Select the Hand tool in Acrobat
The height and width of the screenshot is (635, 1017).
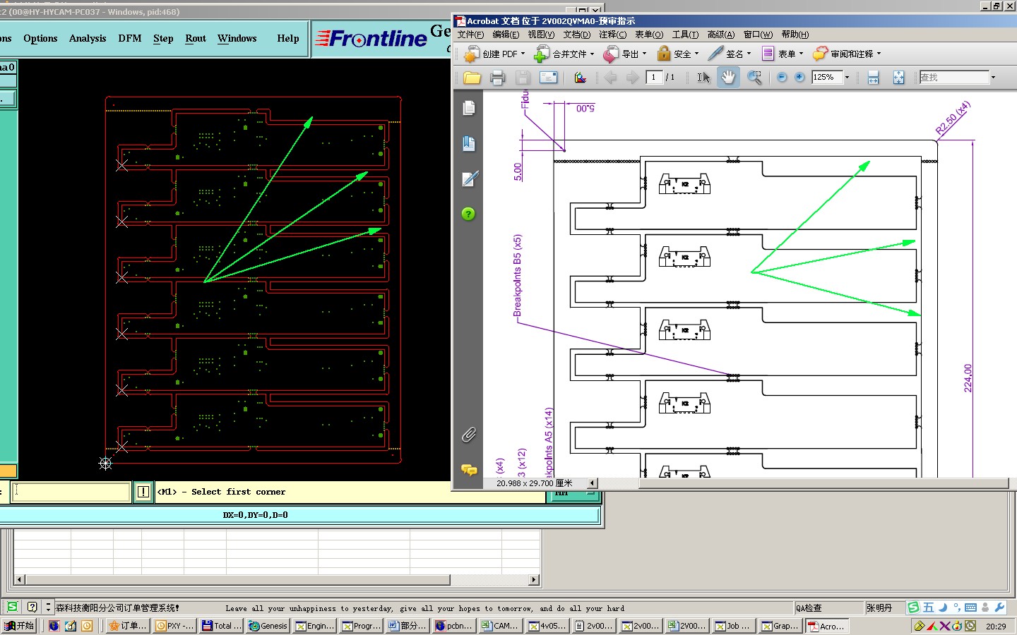tap(728, 78)
